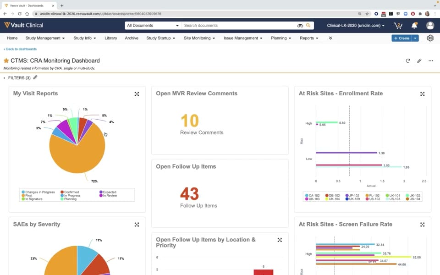The height and width of the screenshot is (275, 440).
Task: Refresh the dashboard
Action: coord(408,60)
